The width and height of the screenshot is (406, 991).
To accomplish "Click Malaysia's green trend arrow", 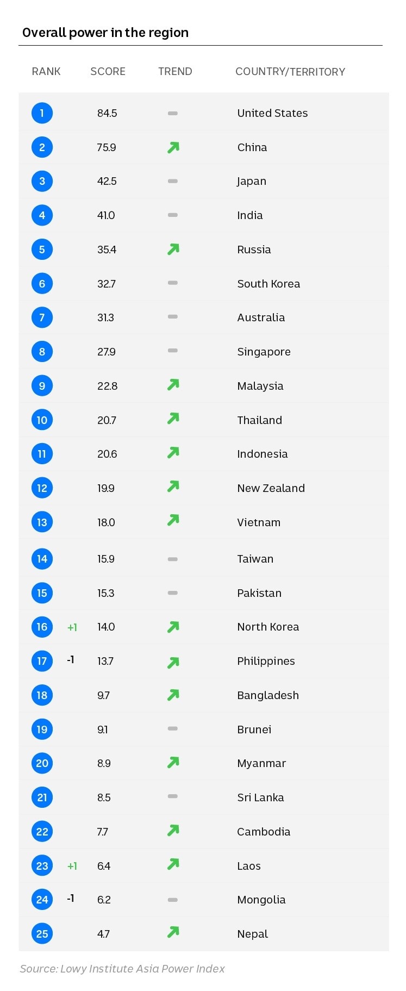I will pos(173,385).
